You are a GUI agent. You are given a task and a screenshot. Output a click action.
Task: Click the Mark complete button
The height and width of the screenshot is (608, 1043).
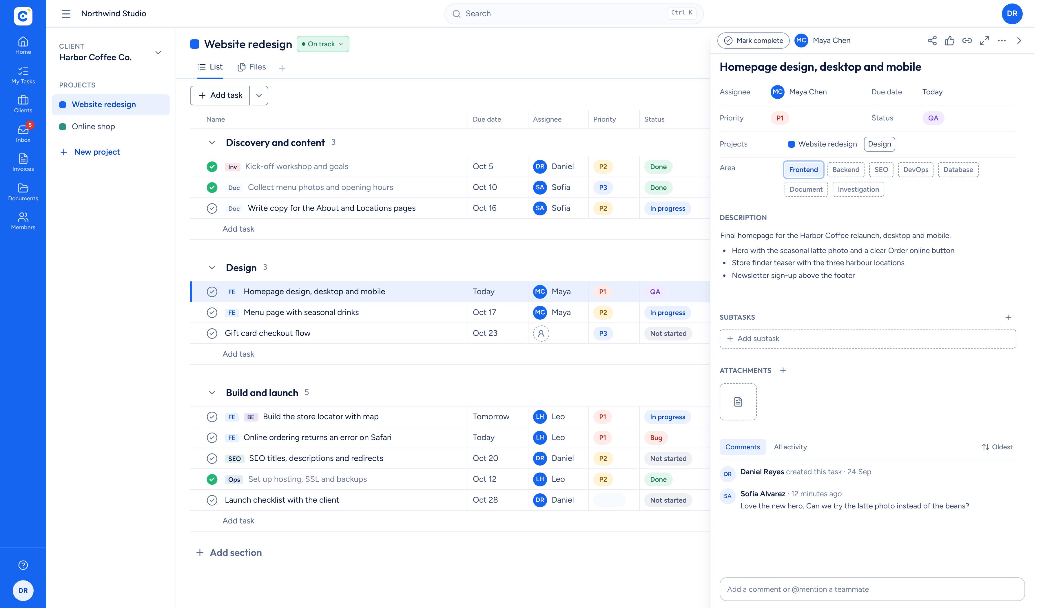753,41
